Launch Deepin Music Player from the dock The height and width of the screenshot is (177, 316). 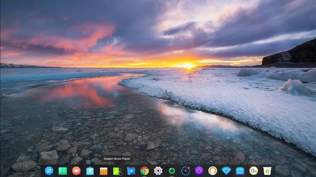(117, 171)
